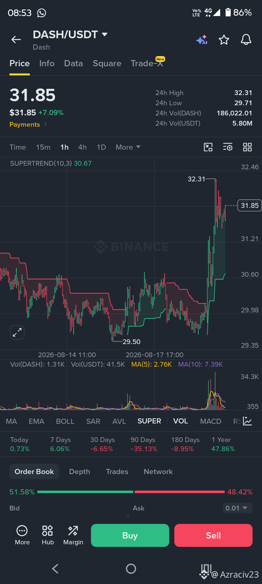Tap the 1 Year 47.86% change

(223, 444)
